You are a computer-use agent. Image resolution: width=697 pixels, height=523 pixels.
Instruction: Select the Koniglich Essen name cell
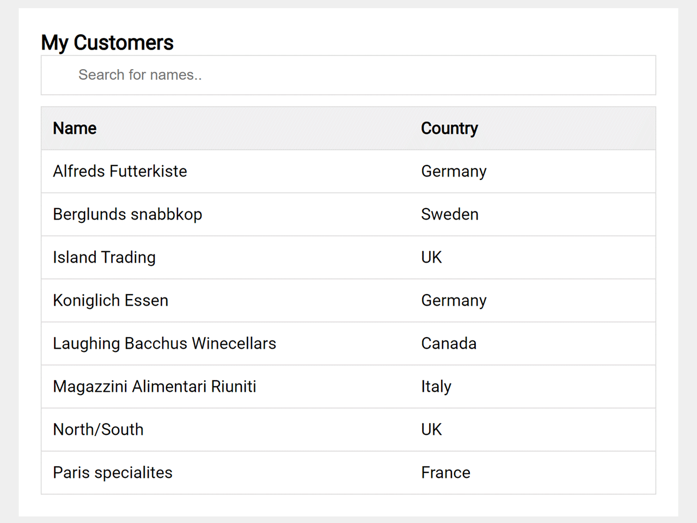[111, 301]
